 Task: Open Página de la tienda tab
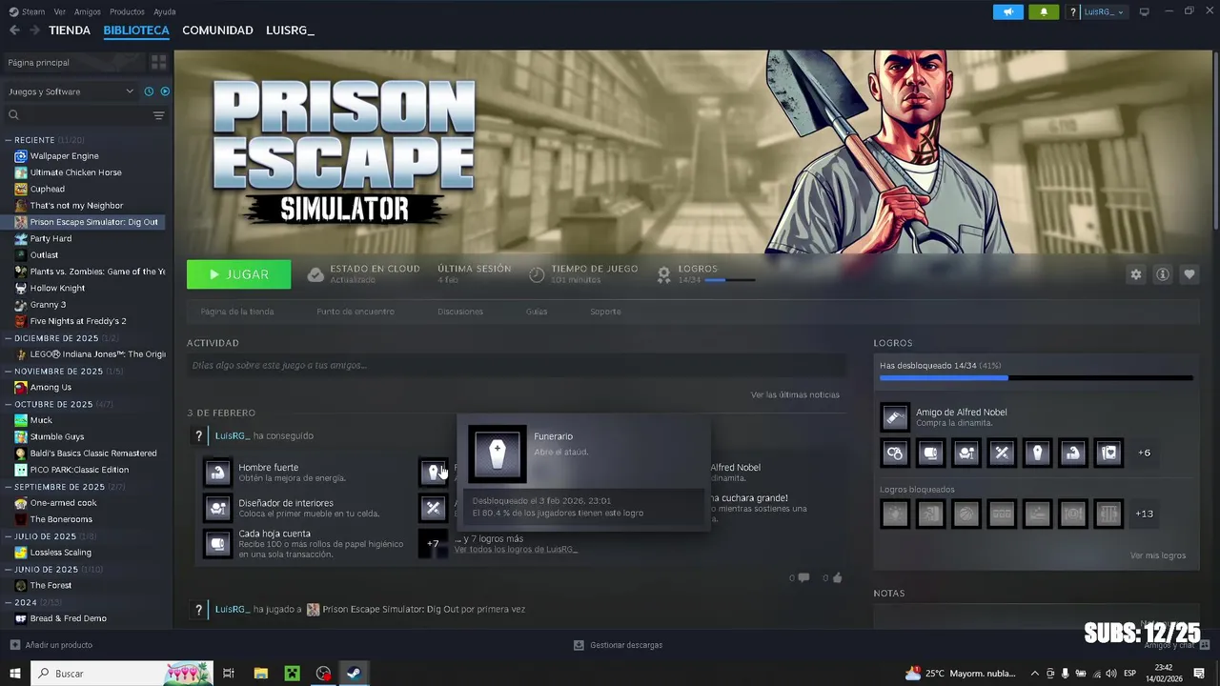(237, 312)
